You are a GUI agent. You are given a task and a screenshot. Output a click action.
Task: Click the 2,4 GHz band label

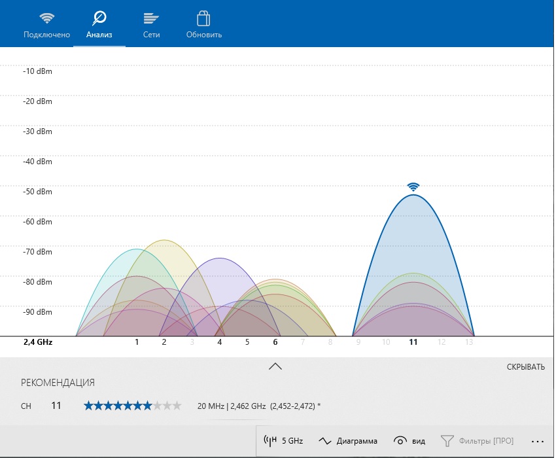pyautogui.click(x=38, y=342)
